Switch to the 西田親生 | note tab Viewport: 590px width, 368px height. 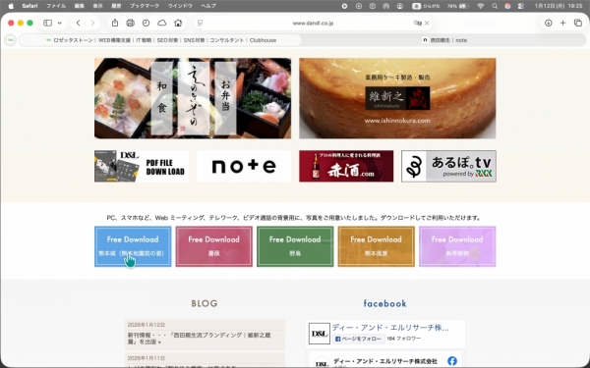click(444, 40)
